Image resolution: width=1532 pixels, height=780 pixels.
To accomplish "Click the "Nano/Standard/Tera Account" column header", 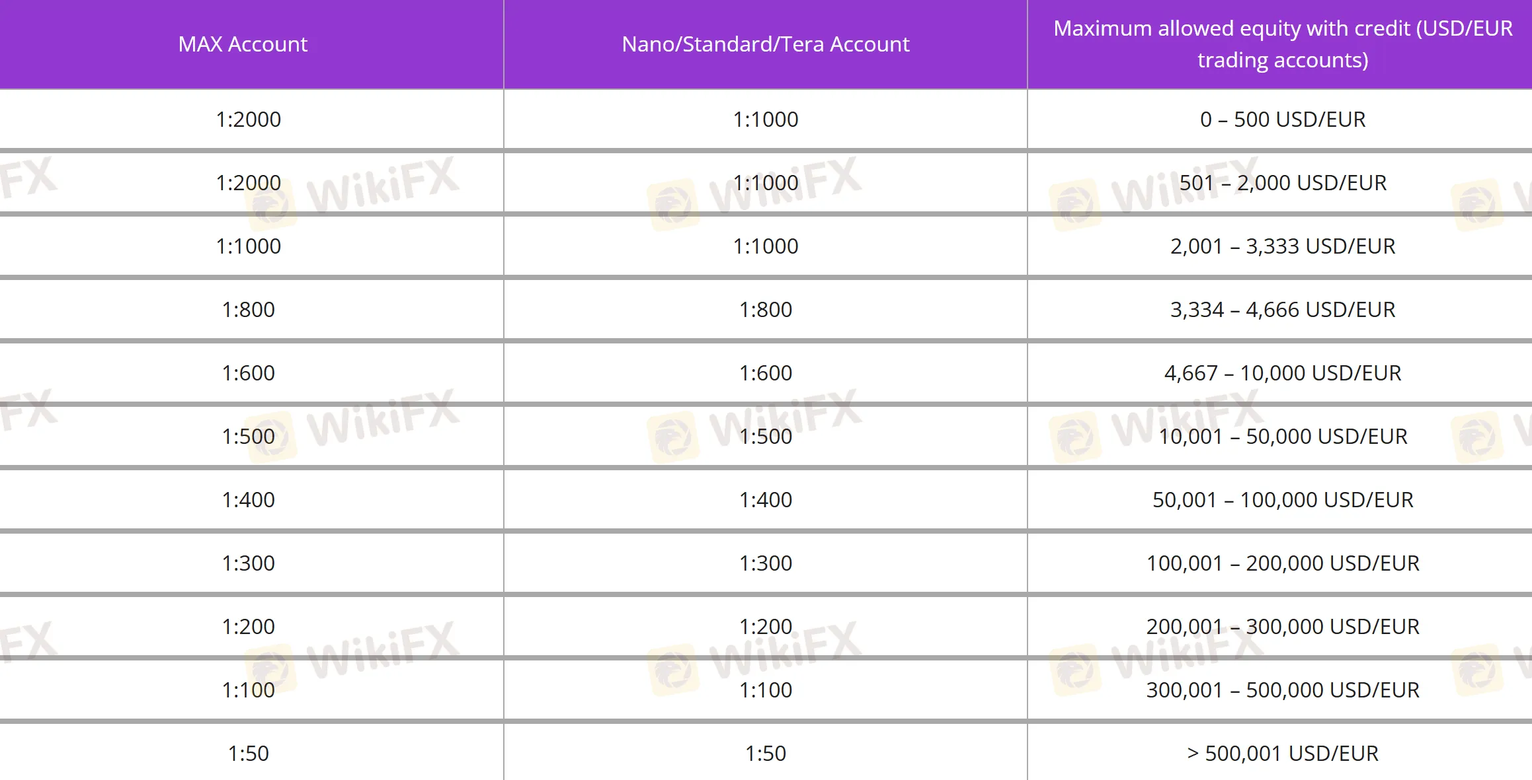I will tap(766, 44).
